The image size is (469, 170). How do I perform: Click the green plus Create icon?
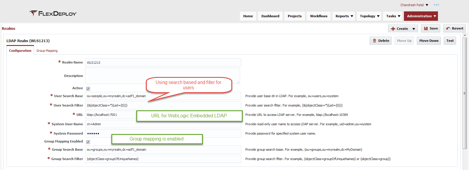[x=393, y=29]
